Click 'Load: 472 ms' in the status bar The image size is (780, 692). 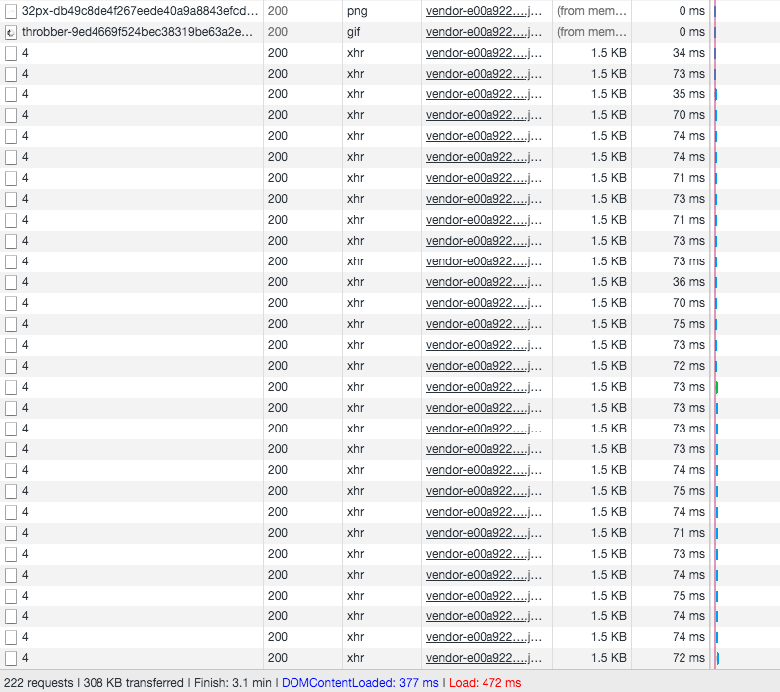tap(486, 683)
